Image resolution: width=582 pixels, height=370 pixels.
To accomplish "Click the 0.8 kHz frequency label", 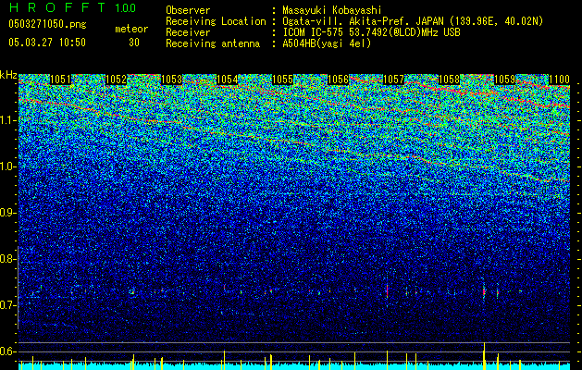I will click(x=7, y=259).
